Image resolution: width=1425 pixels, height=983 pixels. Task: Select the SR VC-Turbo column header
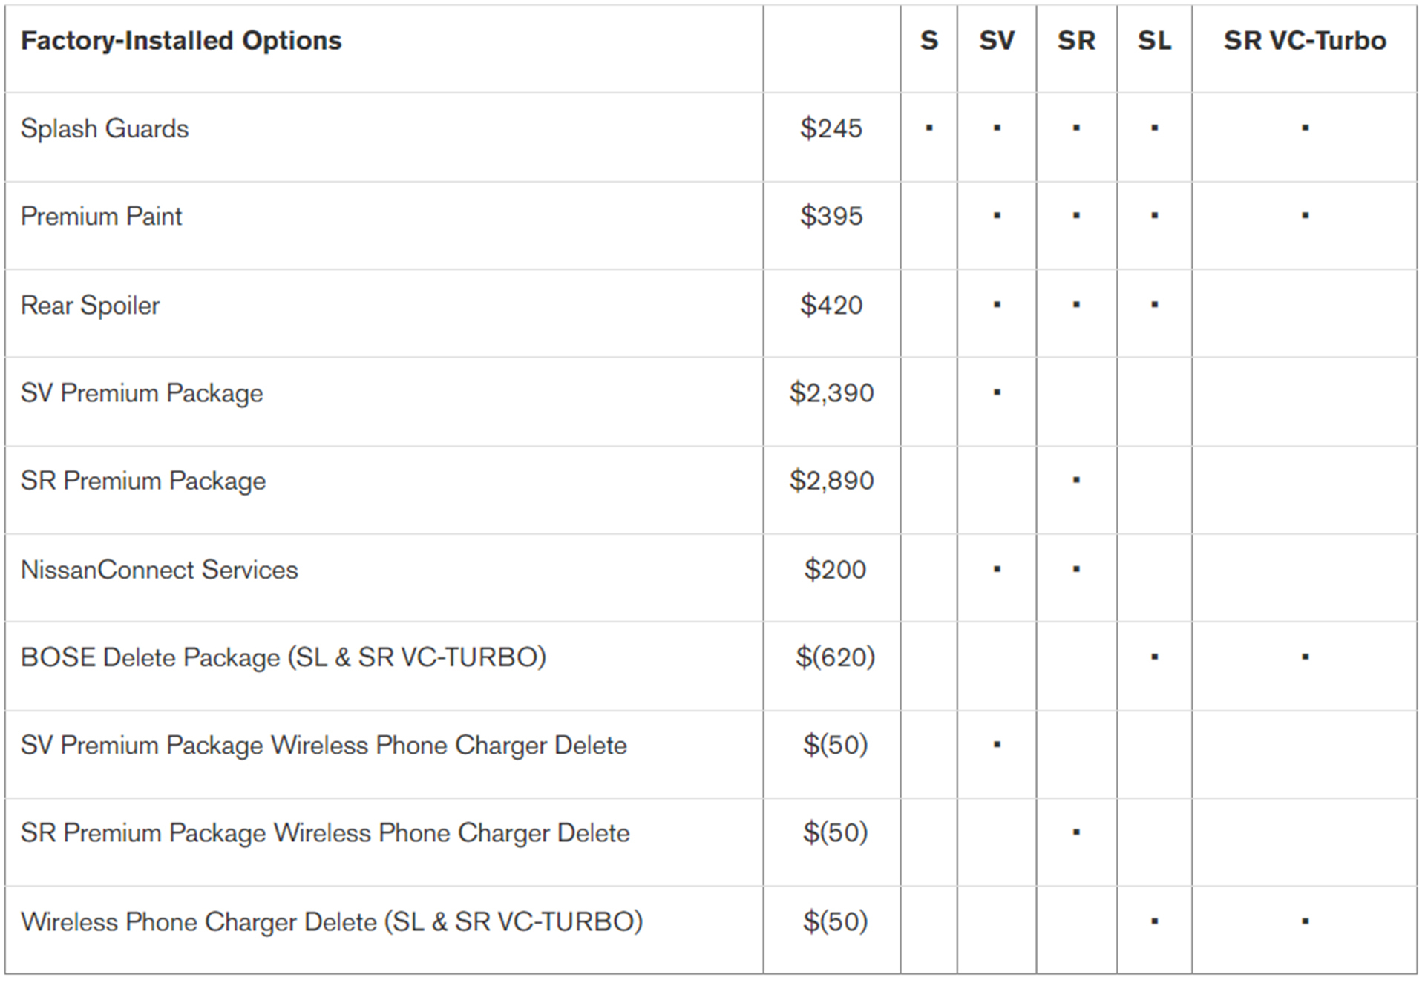[1304, 41]
